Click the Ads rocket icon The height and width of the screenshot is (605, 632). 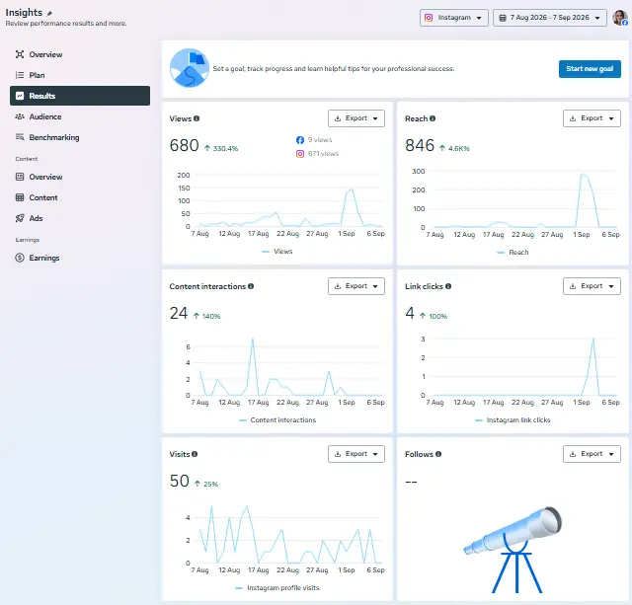[x=20, y=218]
